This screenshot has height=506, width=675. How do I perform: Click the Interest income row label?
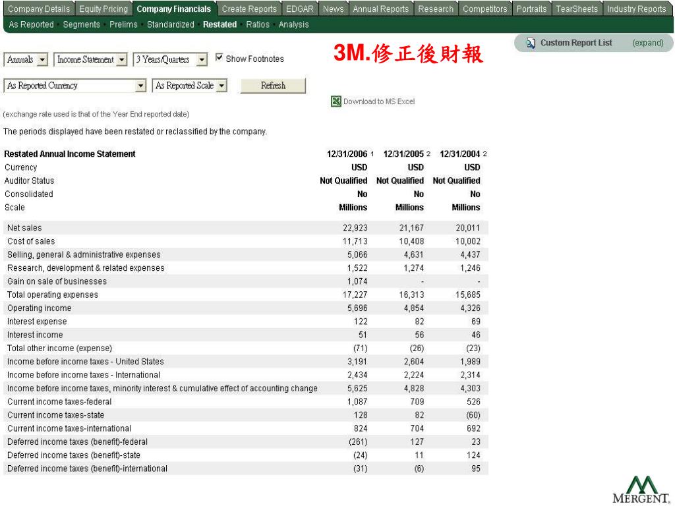[35, 335]
